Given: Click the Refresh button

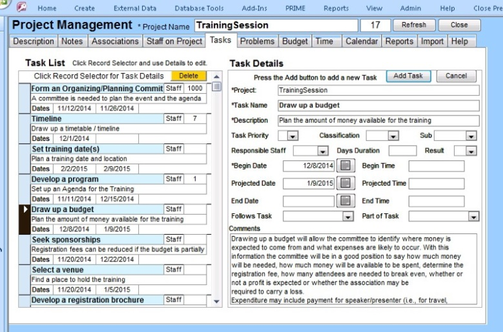Looking at the screenshot, I should coord(414,25).
